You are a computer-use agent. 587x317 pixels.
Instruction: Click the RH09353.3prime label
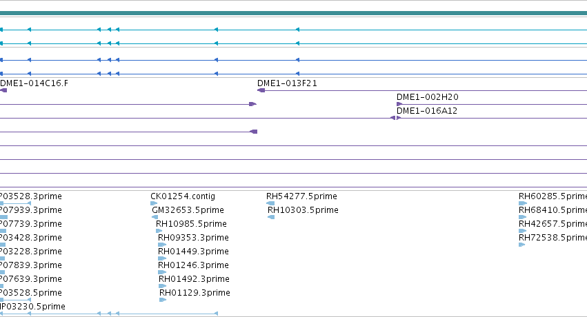point(193,238)
